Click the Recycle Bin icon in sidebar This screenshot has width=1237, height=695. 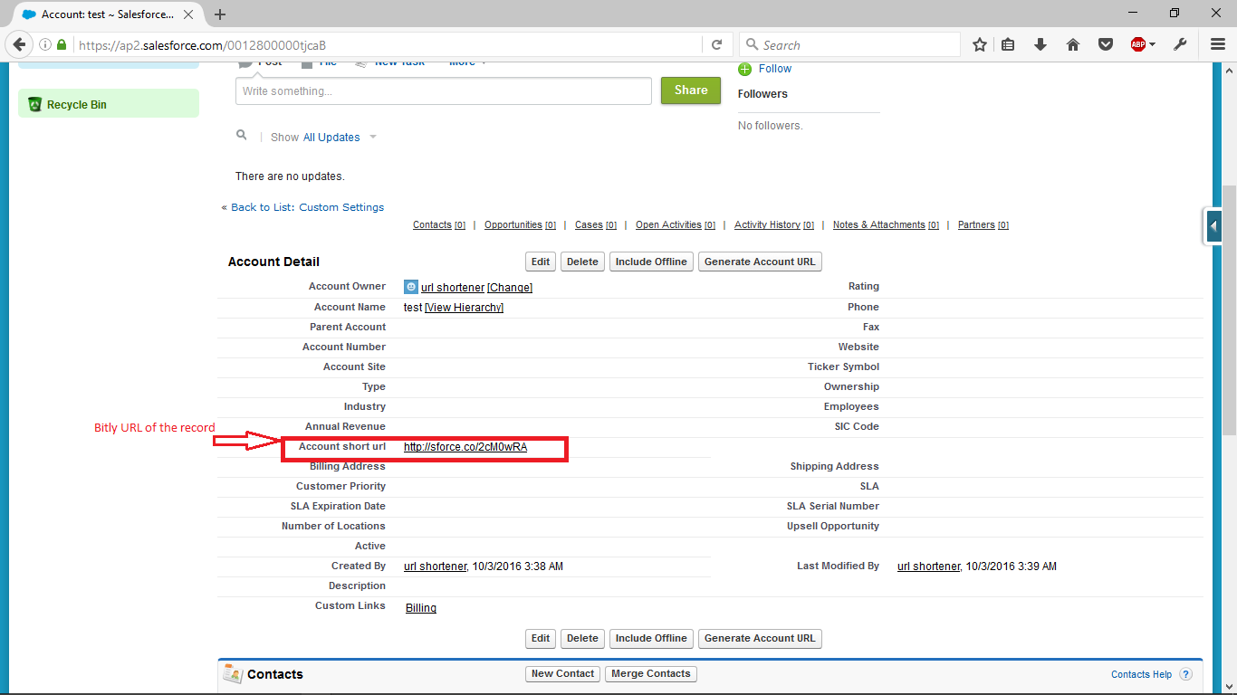coord(34,104)
